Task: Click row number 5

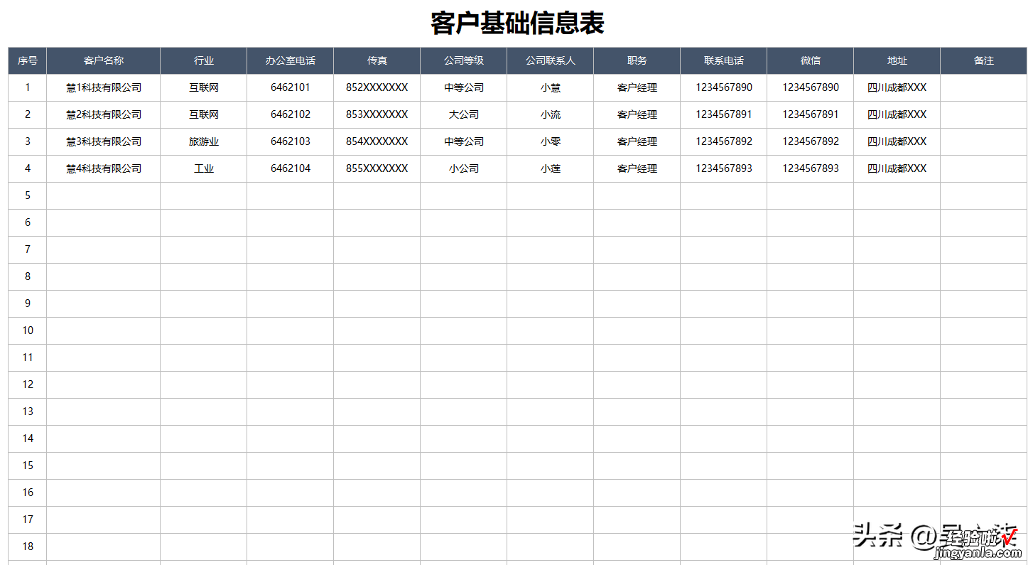Action: pos(28,195)
